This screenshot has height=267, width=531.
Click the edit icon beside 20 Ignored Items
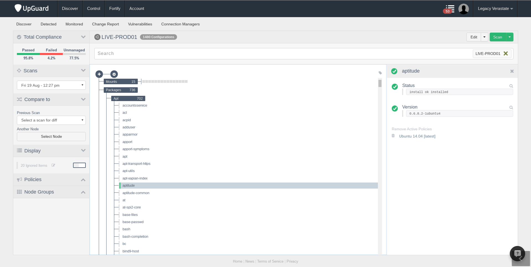coord(53,165)
